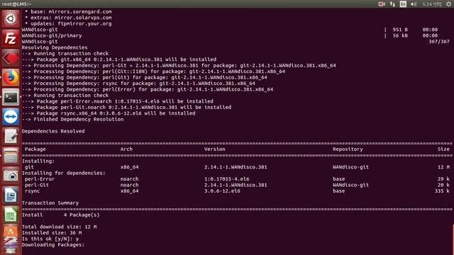Viewport: 454px width, 255px height.
Task: Open the network connections indicator
Action: tap(392, 4)
